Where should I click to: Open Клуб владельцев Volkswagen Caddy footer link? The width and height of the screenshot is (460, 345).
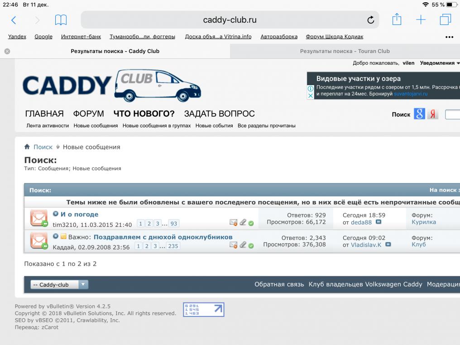pyautogui.click(x=365, y=284)
